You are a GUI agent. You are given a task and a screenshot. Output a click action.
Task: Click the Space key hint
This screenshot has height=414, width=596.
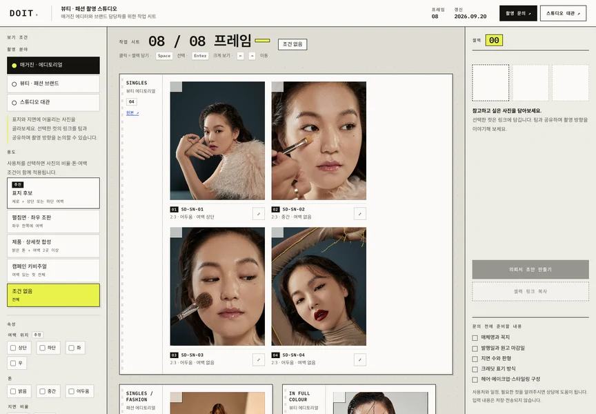pos(163,56)
